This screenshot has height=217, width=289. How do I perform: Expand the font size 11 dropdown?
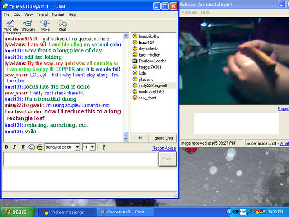coord(93,147)
